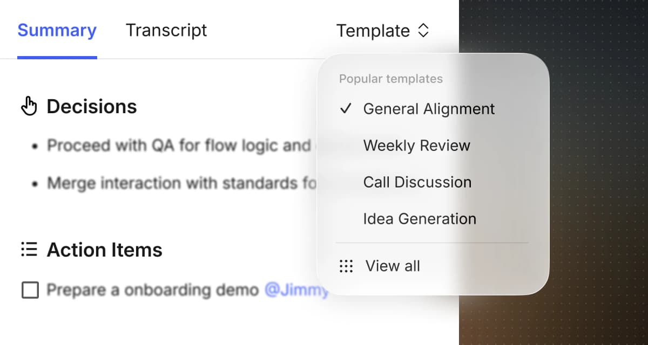Select the General Alignment template
648x345 pixels.
click(x=429, y=108)
